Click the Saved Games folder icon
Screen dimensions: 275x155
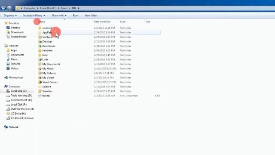(40, 82)
